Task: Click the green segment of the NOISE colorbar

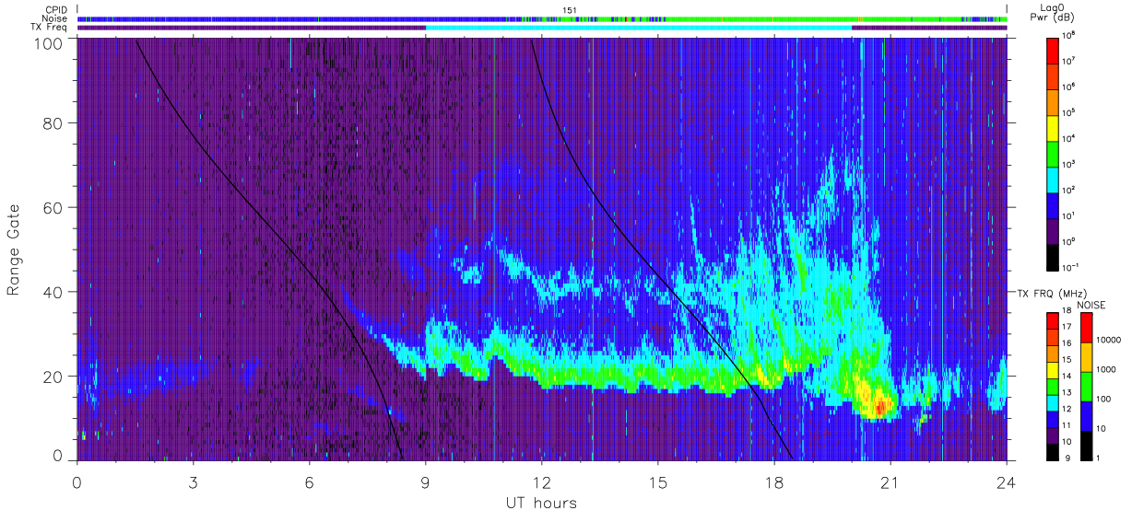Action: (x=1087, y=386)
